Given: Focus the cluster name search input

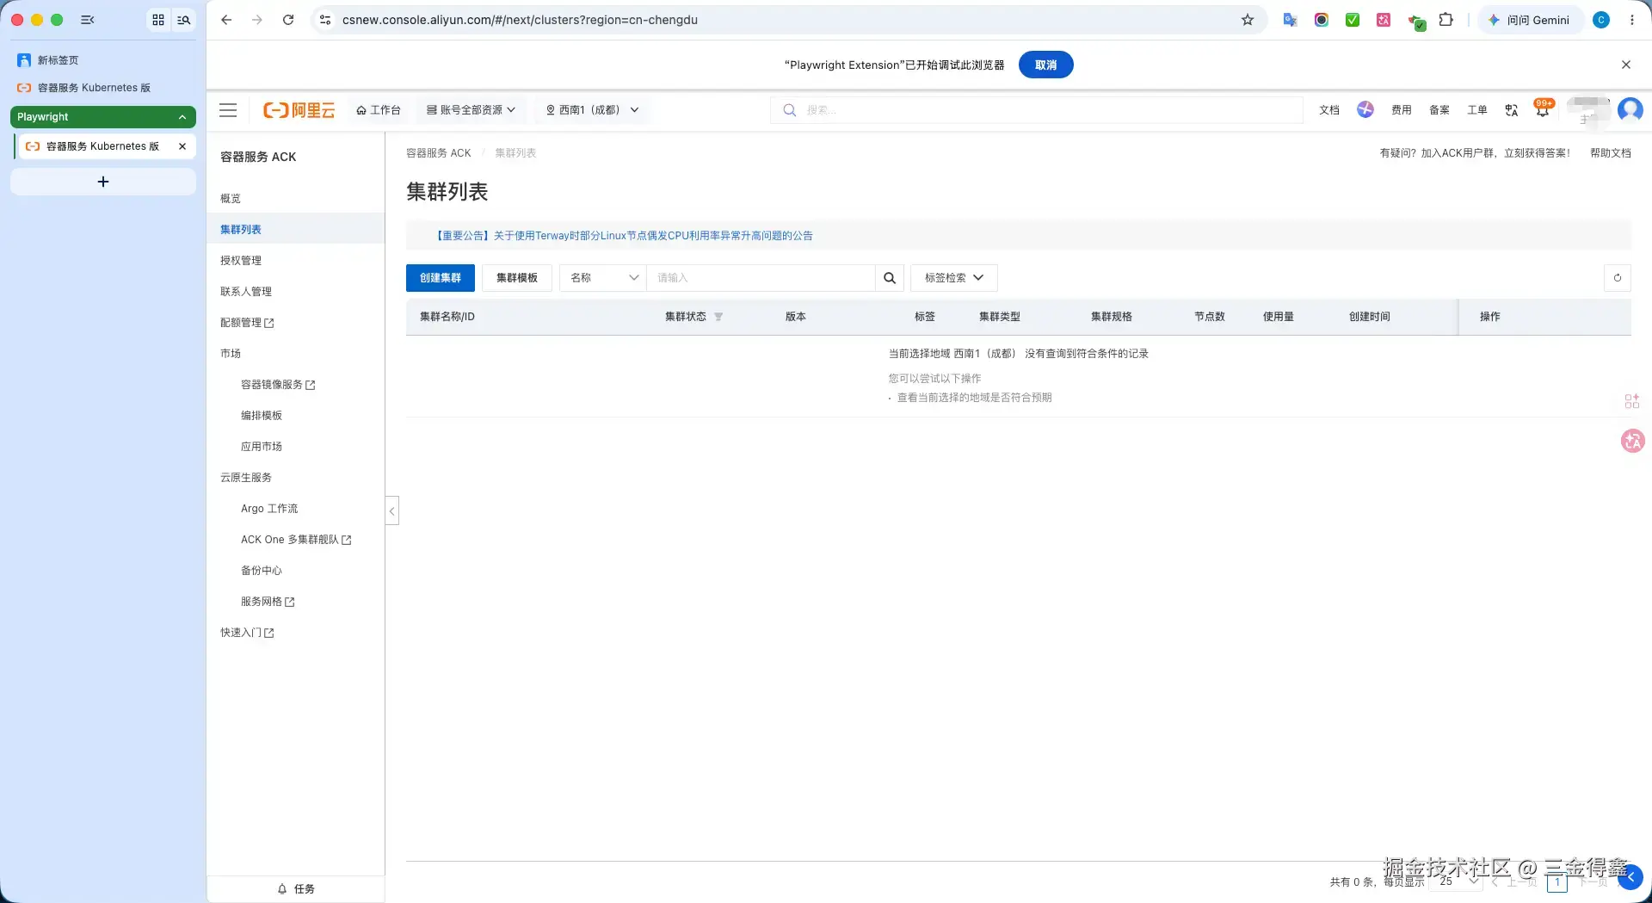Looking at the screenshot, I should tap(761, 278).
